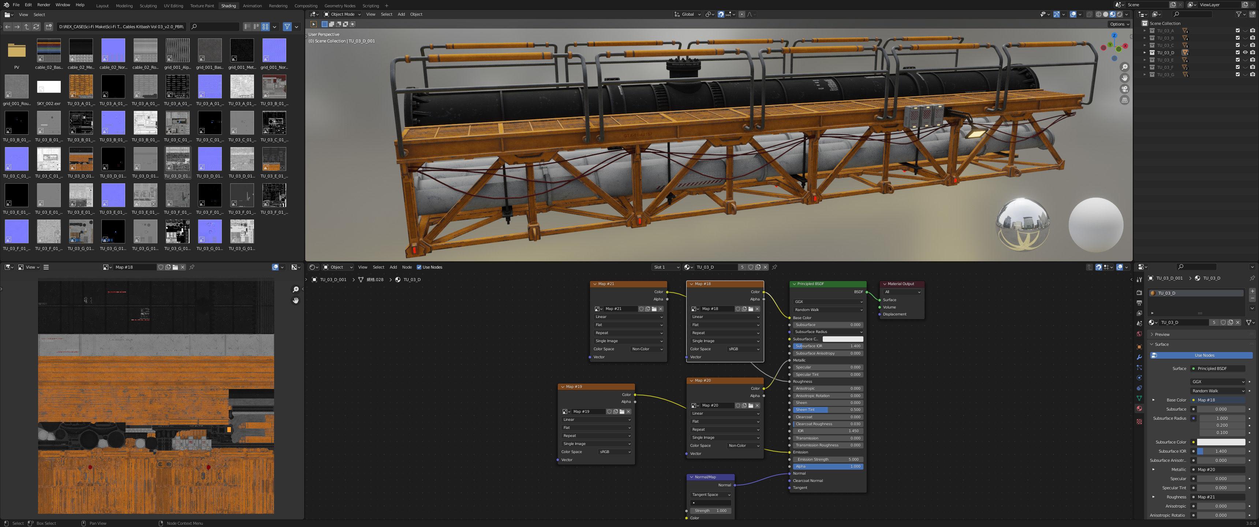Toggle snapping magnet in viewport header
Image resolution: width=1259 pixels, height=527 pixels.
pyautogui.click(x=721, y=14)
